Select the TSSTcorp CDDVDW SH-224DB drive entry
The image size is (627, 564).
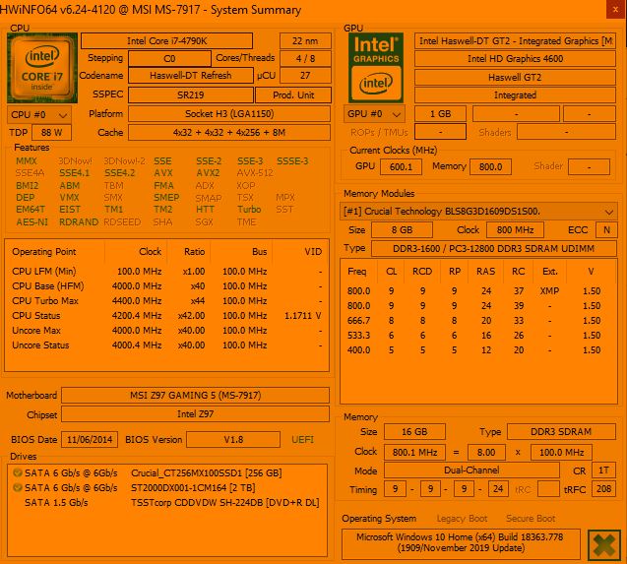coord(167,503)
